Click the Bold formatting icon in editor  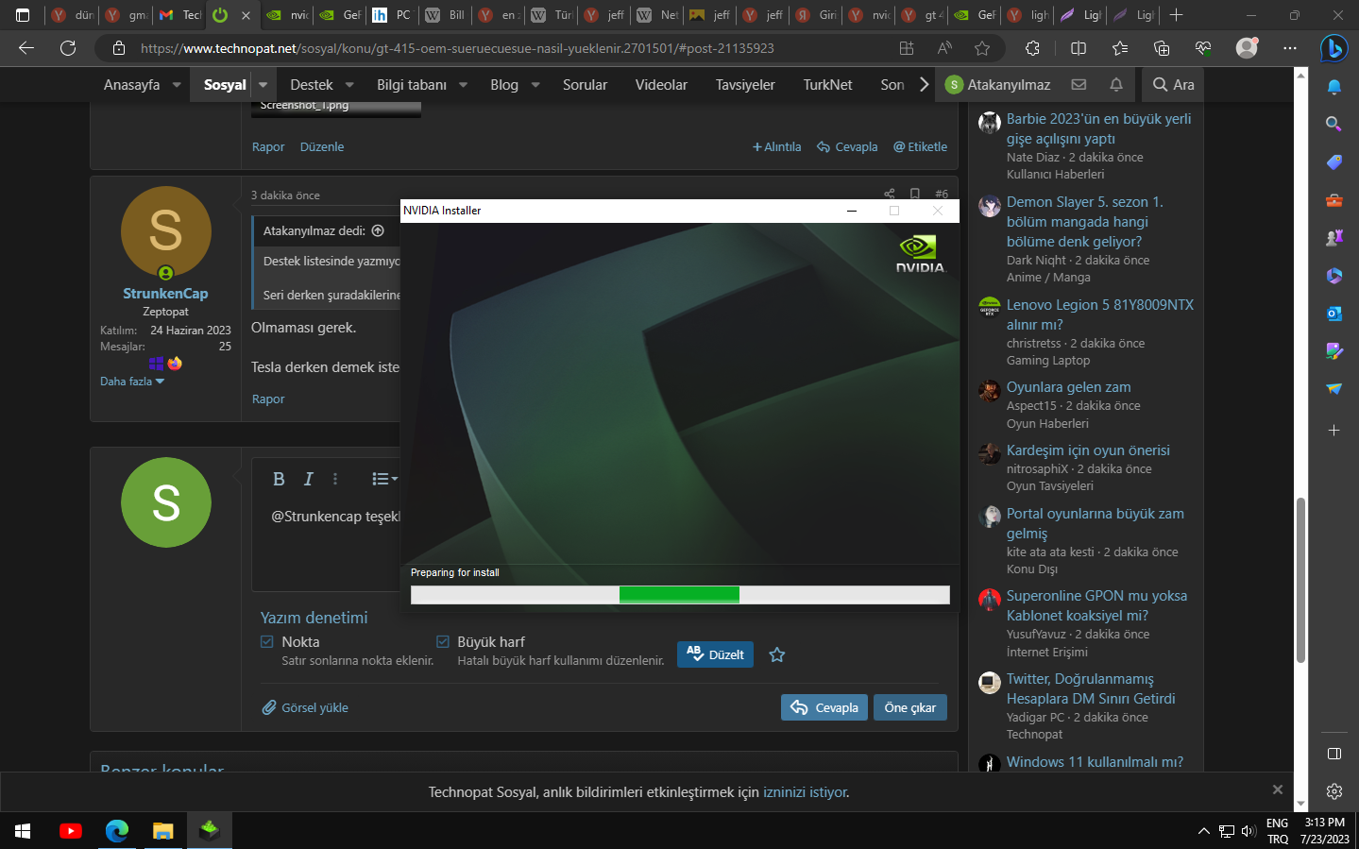[279, 479]
